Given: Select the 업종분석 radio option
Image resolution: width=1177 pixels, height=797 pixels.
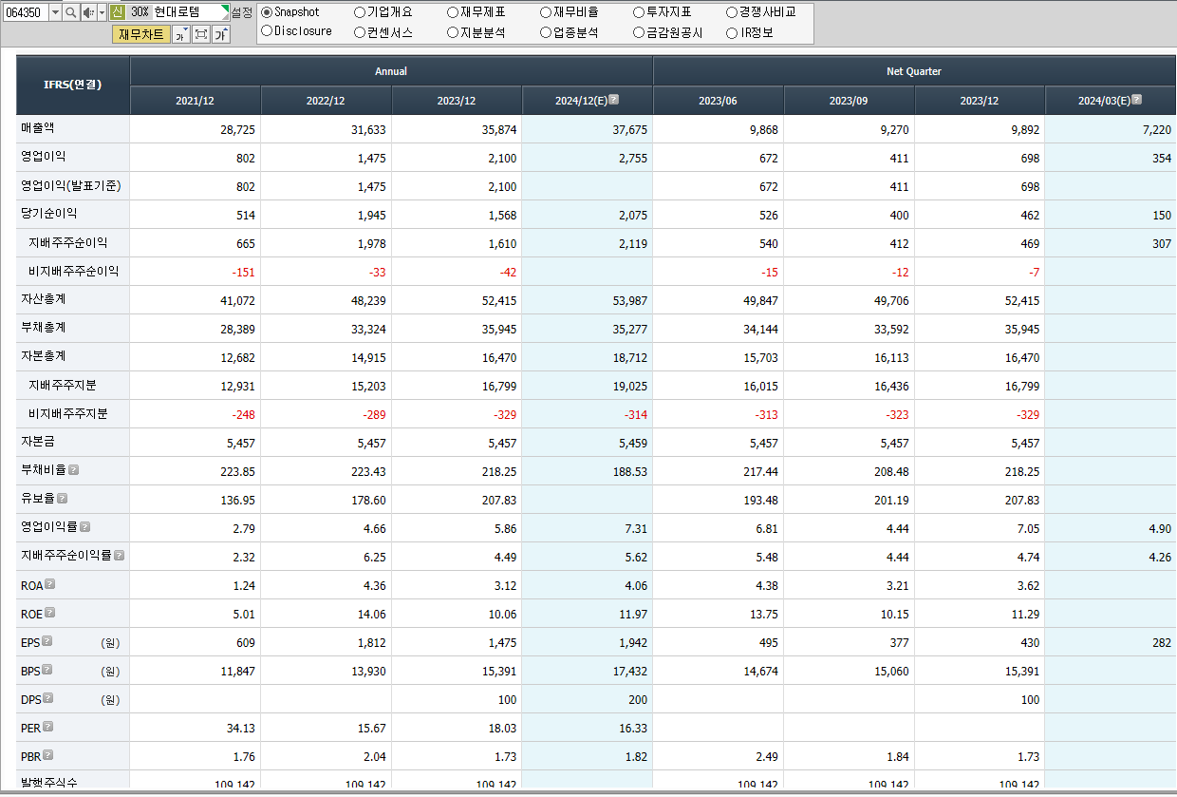Looking at the screenshot, I should 546,31.
